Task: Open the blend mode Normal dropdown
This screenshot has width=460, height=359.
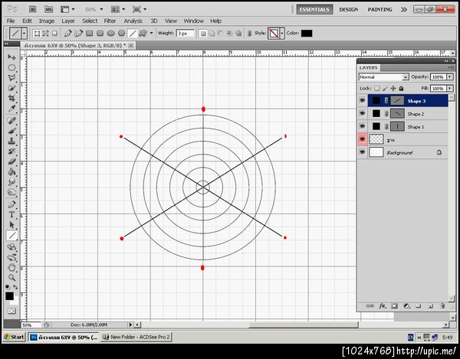Action: [405, 77]
